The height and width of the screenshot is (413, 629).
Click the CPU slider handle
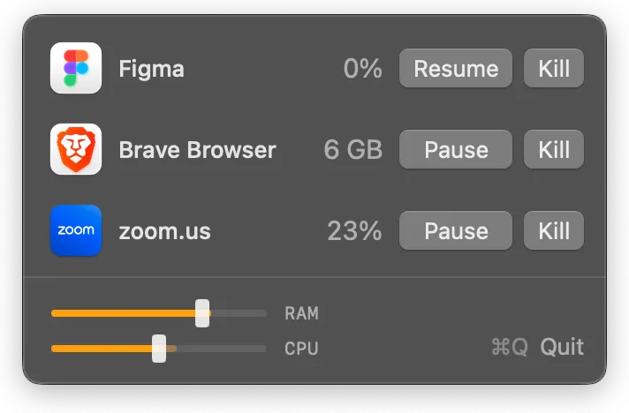point(159,349)
